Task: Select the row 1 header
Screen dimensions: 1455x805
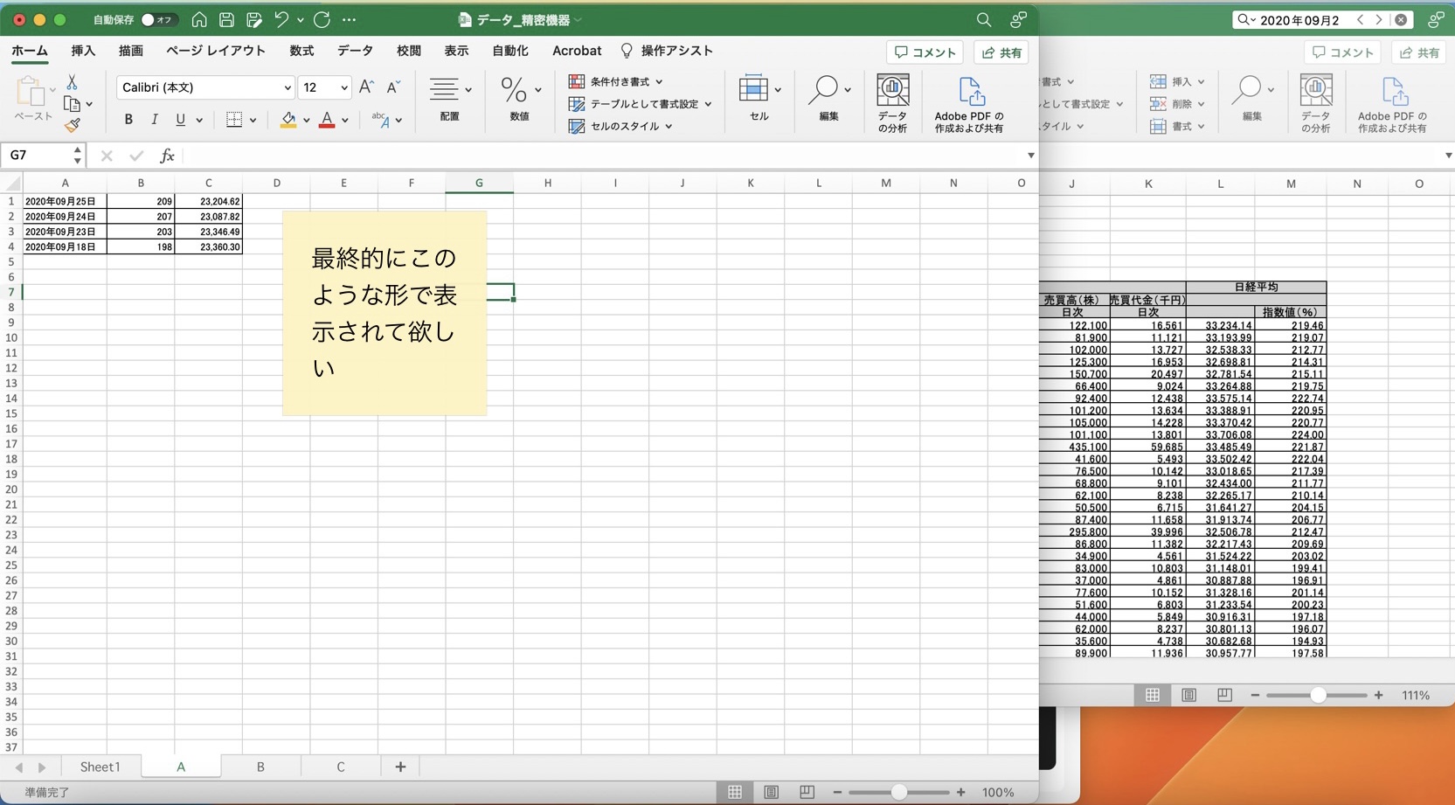Action: 11,201
